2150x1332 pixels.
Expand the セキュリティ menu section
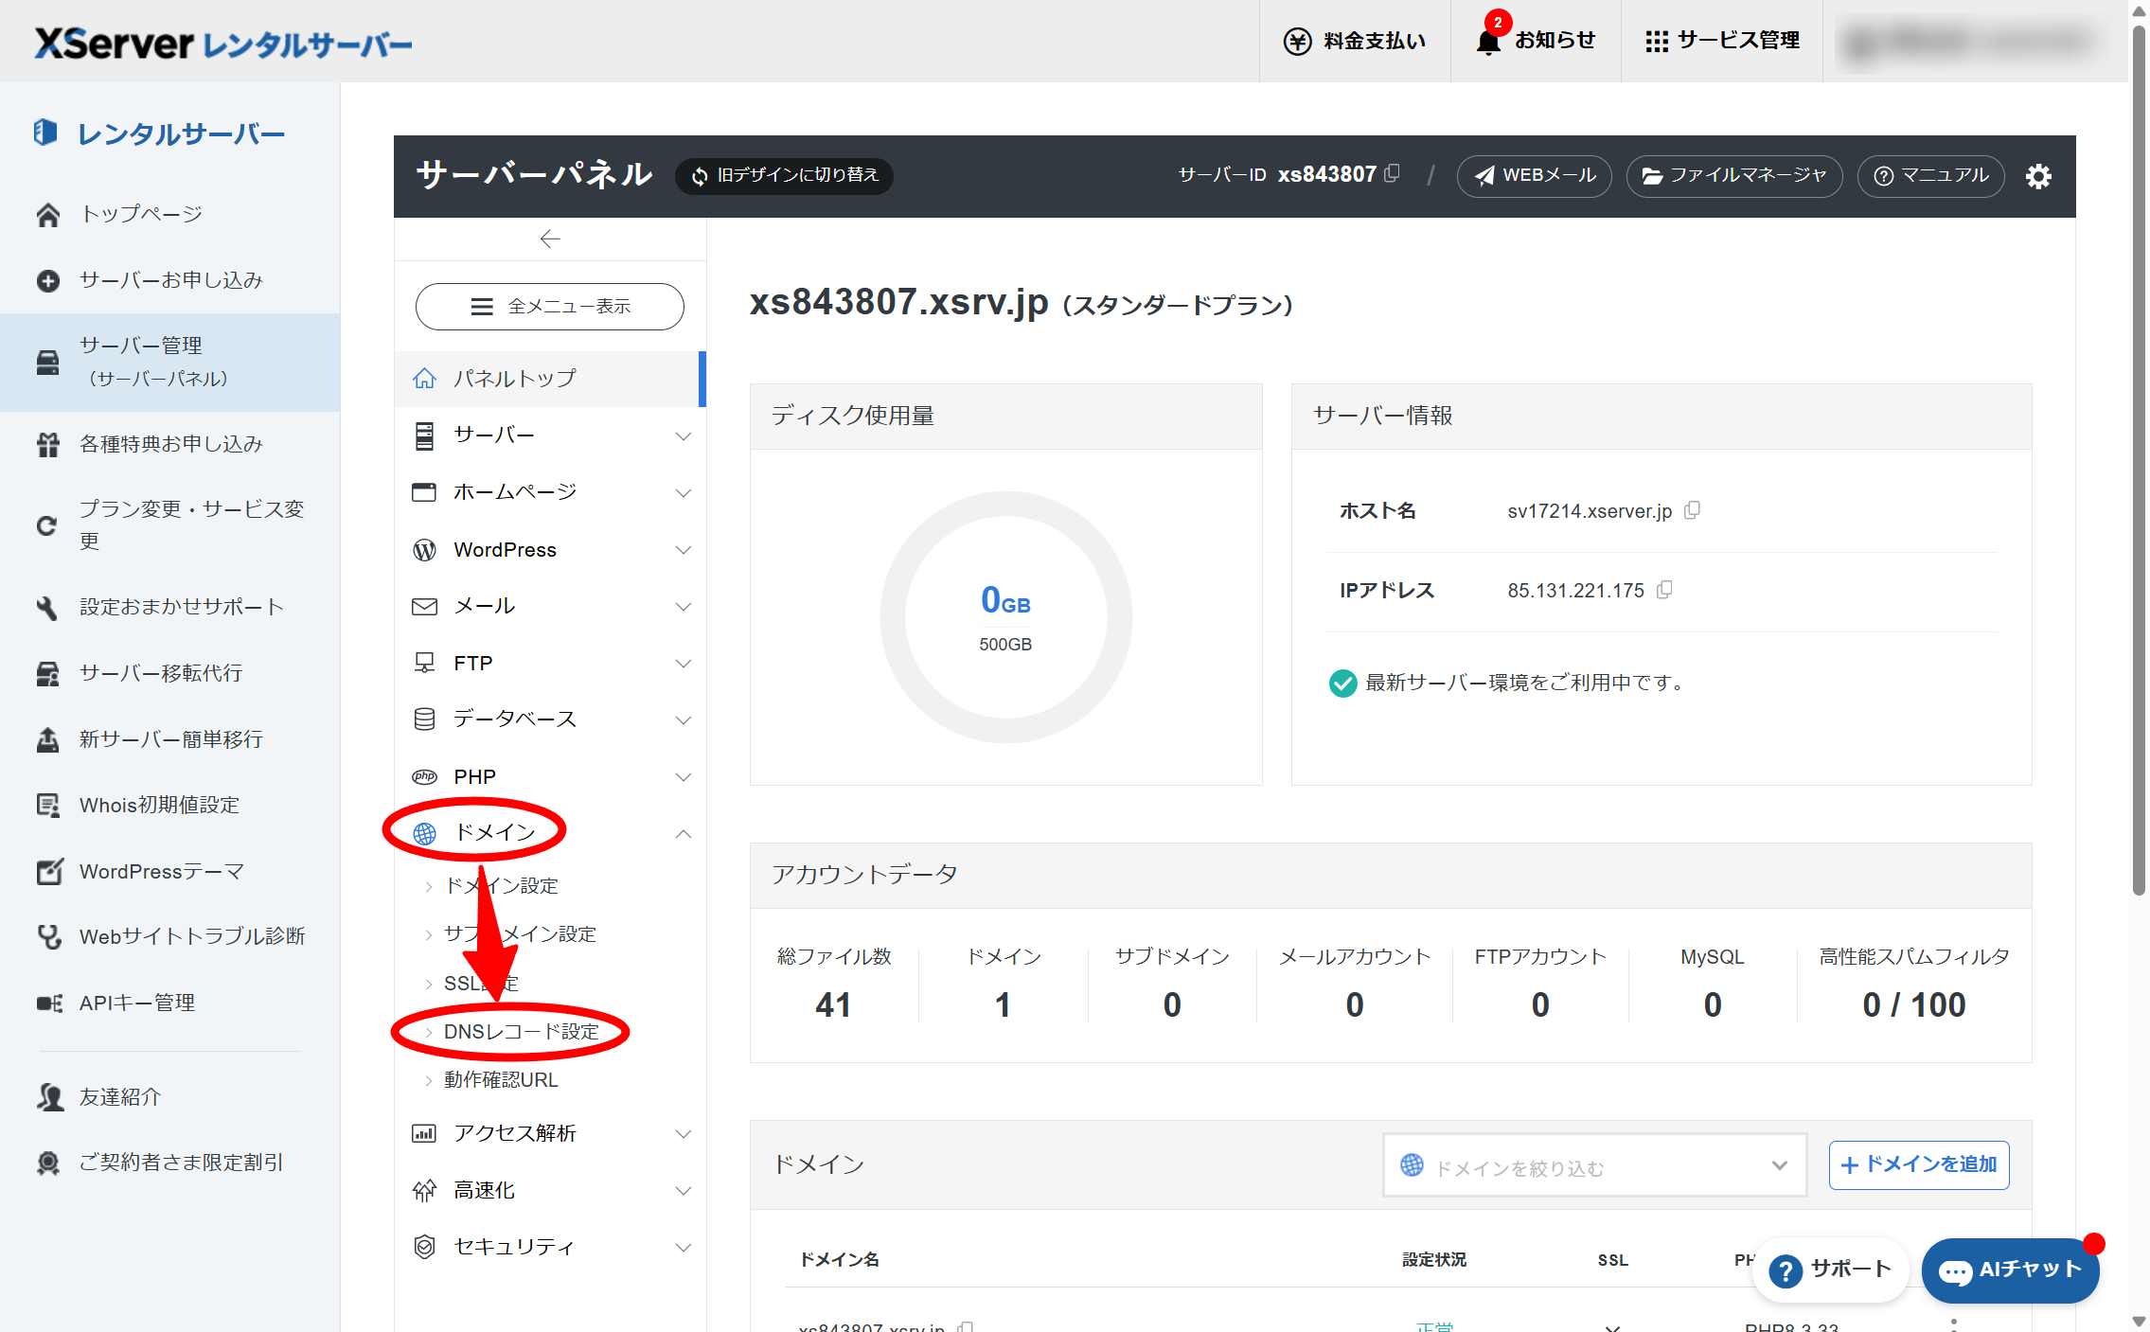point(550,1247)
